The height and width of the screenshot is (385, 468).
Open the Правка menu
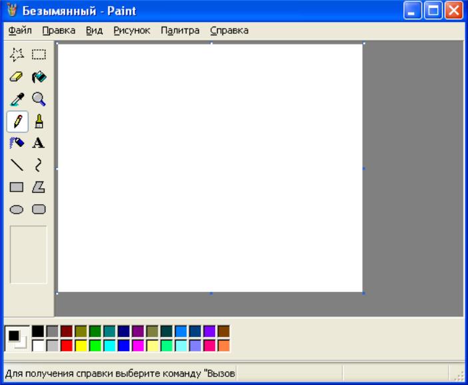[59, 31]
